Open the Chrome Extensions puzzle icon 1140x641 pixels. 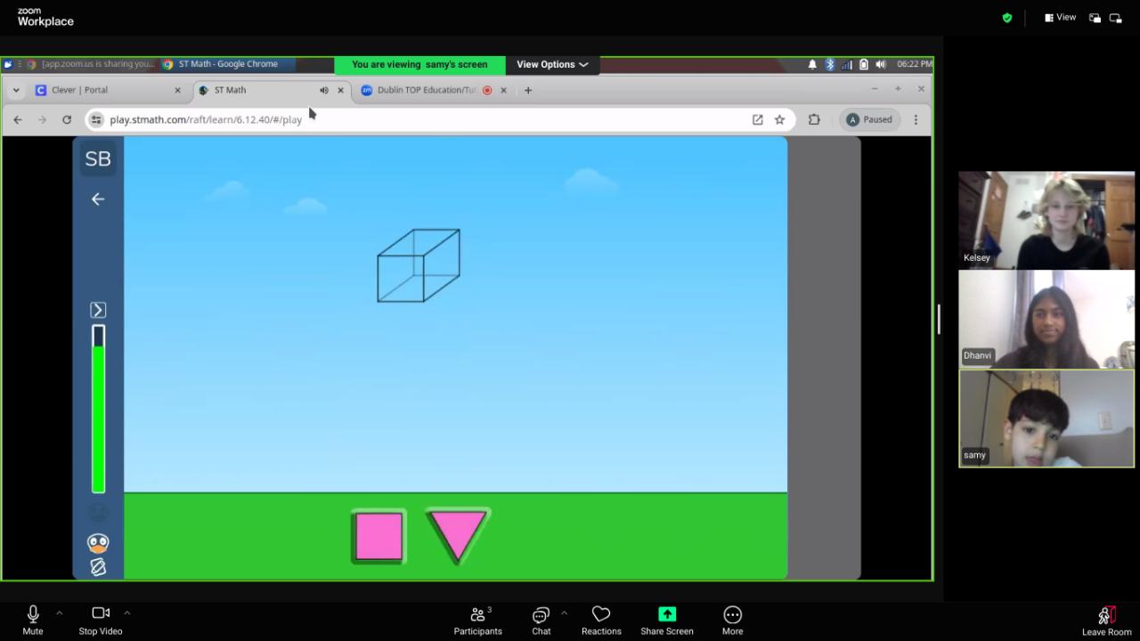tap(814, 119)
